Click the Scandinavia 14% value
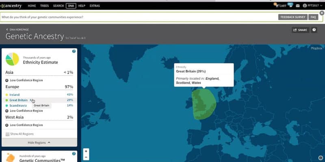Screen dimensions: 325x162 [x=70, y=105]
